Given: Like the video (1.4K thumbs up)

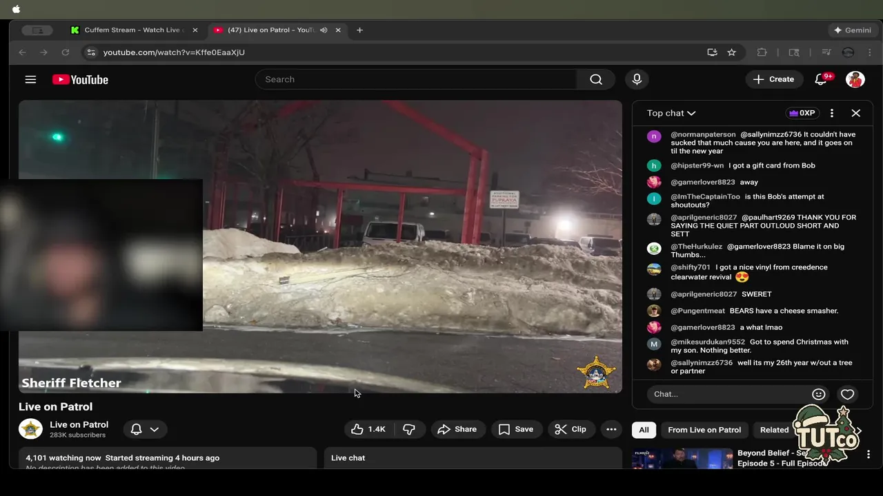Looking at the screenshot, I should coord(368,429).
